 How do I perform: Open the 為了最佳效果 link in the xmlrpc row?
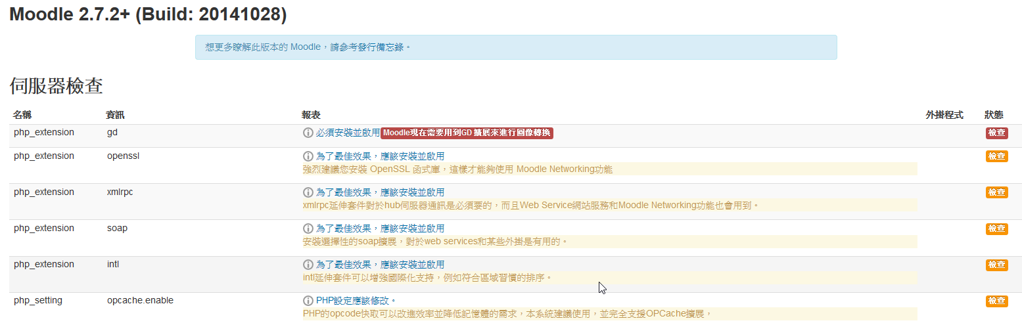point(380,192)
